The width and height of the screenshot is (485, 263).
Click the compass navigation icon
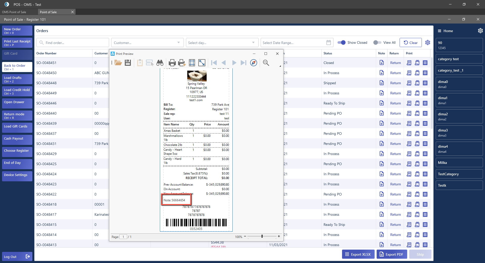[253, 63]
